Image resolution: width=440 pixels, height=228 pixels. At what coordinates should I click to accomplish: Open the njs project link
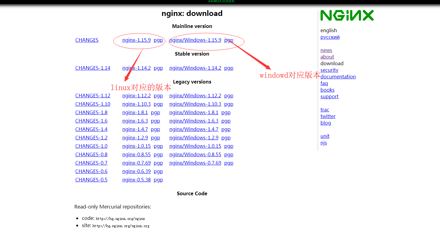(324, 143)
